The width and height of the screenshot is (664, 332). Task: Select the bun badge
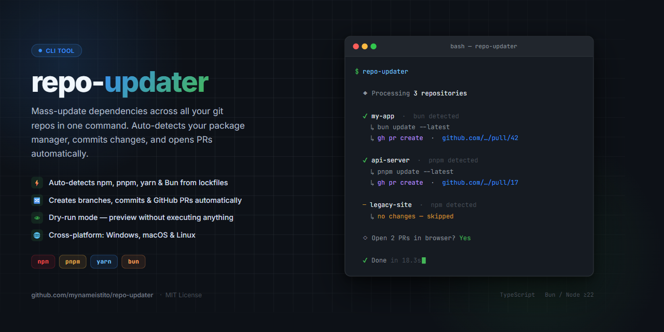(x=133, y=261)
